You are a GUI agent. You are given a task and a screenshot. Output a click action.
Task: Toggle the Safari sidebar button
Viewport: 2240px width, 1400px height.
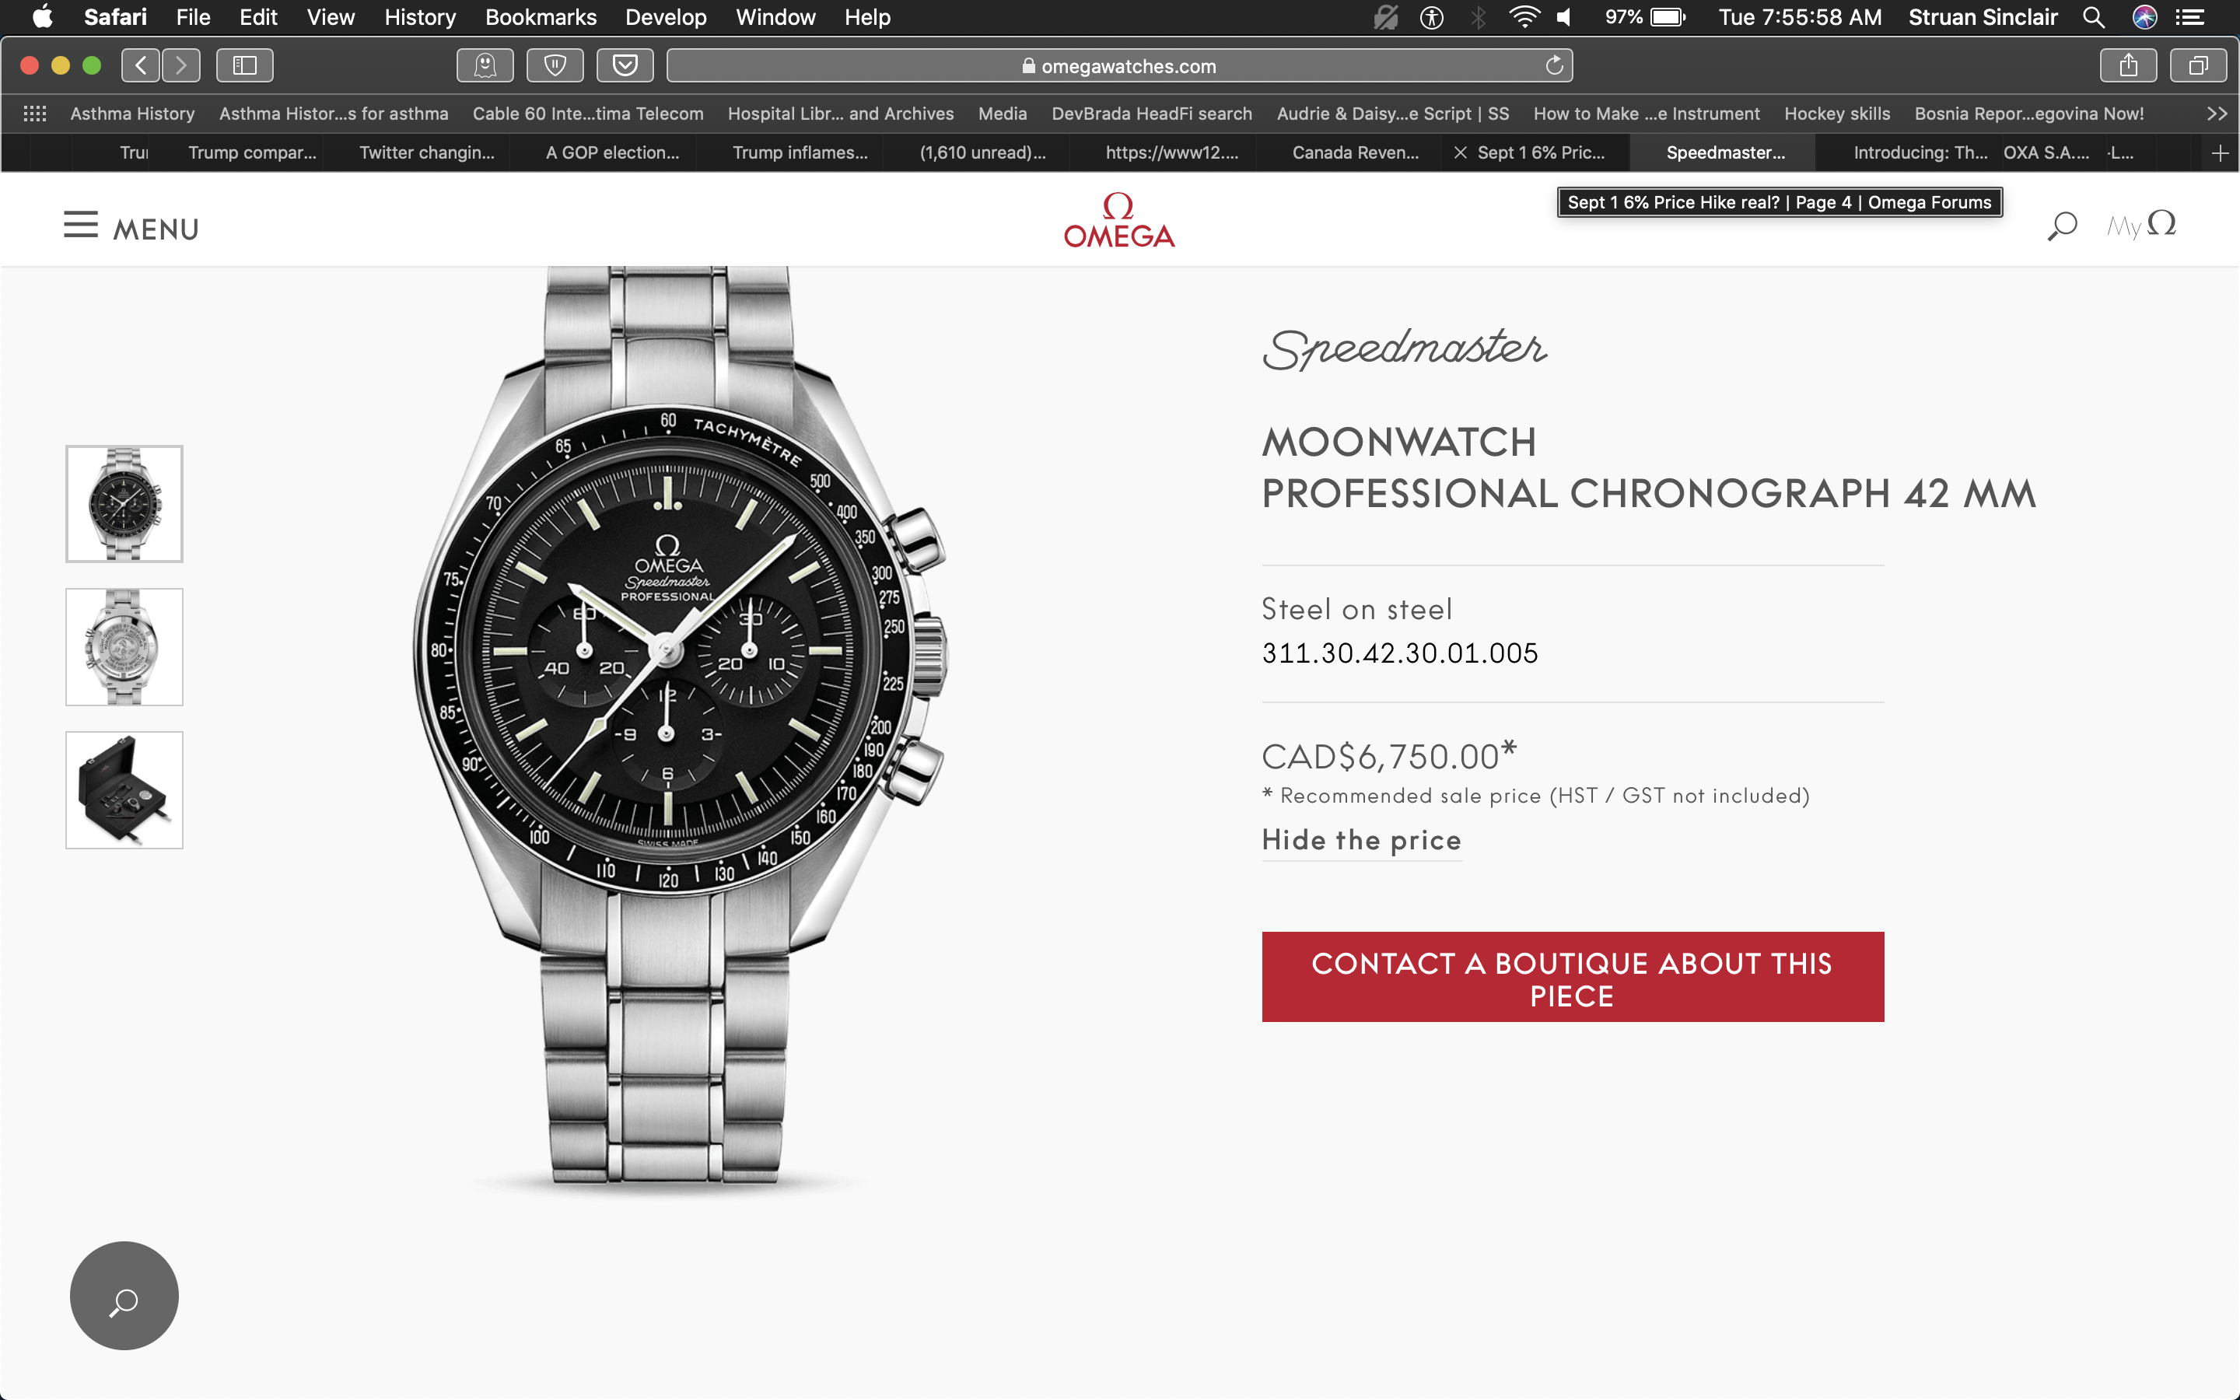244,66
